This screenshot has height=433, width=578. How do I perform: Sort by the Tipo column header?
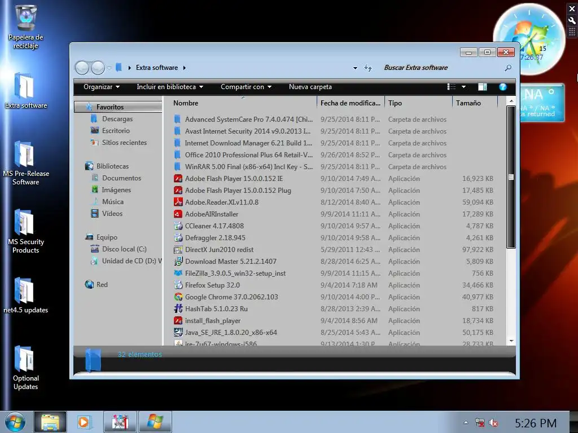(x=418, y=103)
